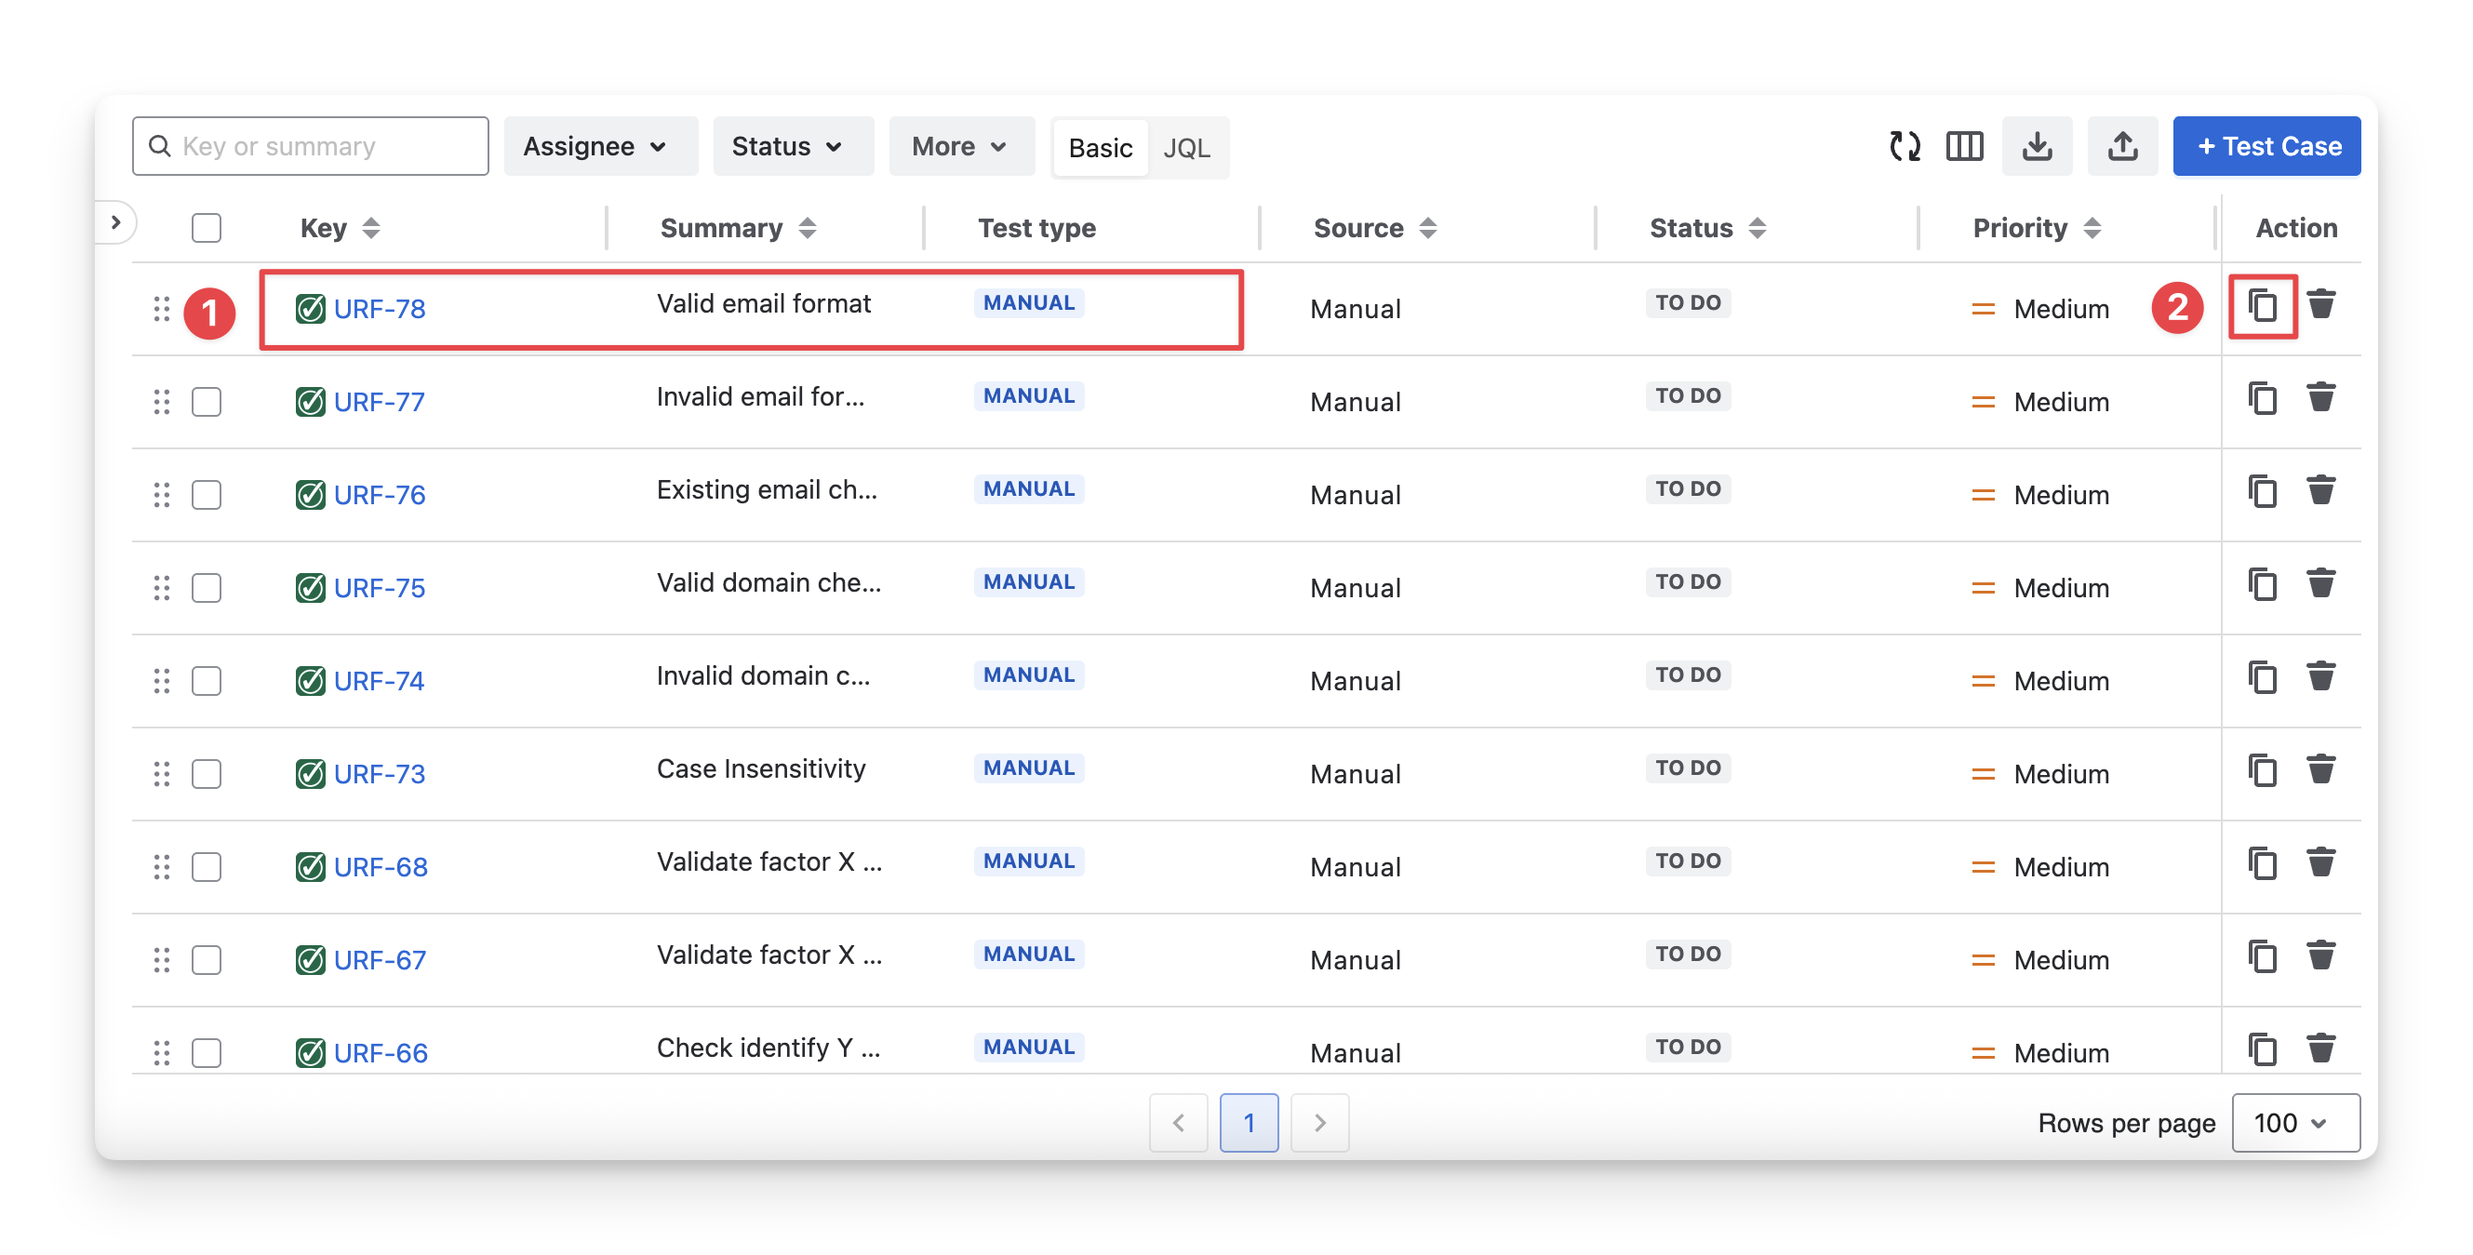Image resolution: width=2473 pixels, height=1255 pixels.
Task: Click the upload export icon
Action: pyautogui.click(x=2121, y=146)
